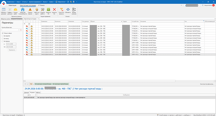Open filter row operator selector button
Image resolution: width=216 pixels, height=116 pixels.
(29, 24)
